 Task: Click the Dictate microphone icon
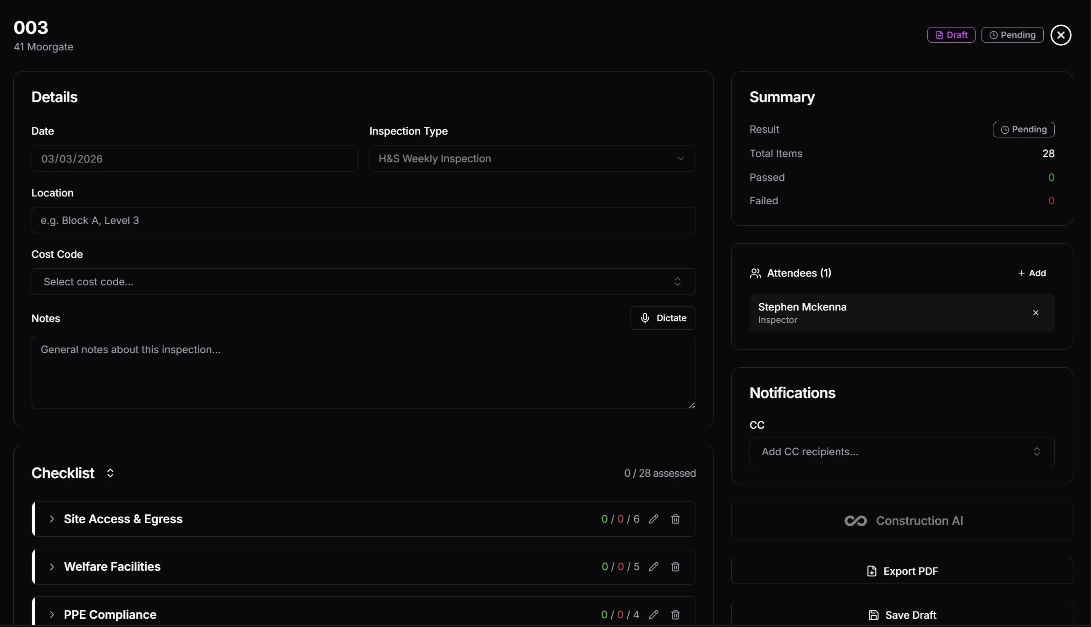pyautogui.click(x=645, y=318)
